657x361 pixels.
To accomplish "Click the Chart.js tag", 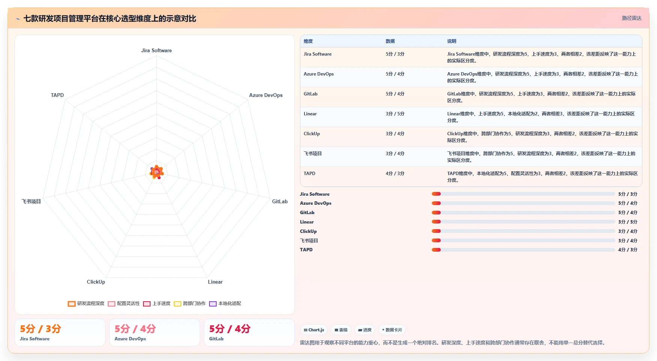I will (314, 330).
